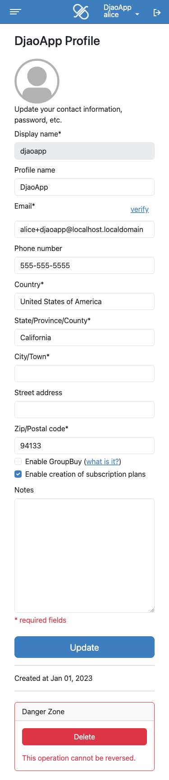The height and width of the screenshot is (780, 169).
Task: Click the Street address field
Action: click(x=84, y=410)
